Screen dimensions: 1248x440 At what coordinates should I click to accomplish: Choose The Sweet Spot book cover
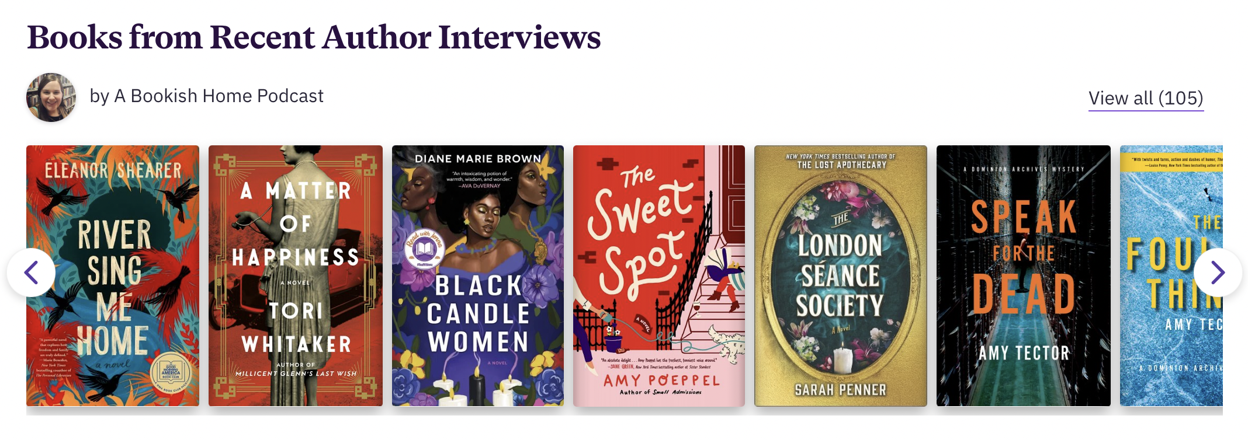click(x=659, y=275)
